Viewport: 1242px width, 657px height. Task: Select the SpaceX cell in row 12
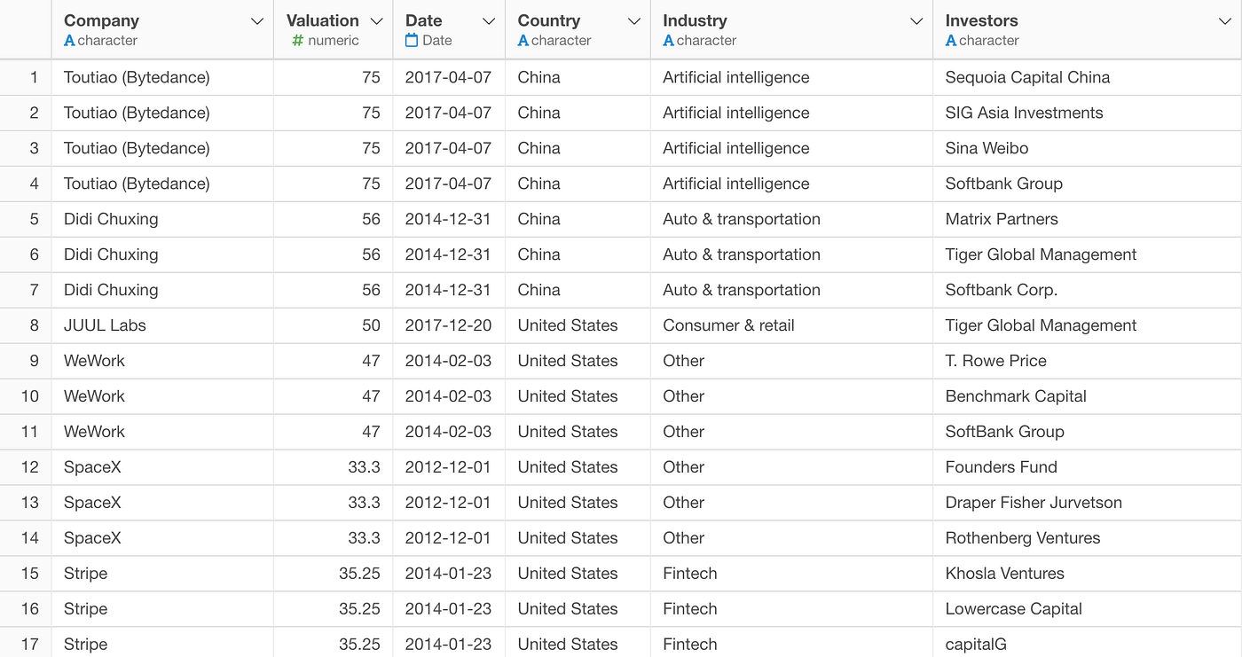[x=92, y=467]
